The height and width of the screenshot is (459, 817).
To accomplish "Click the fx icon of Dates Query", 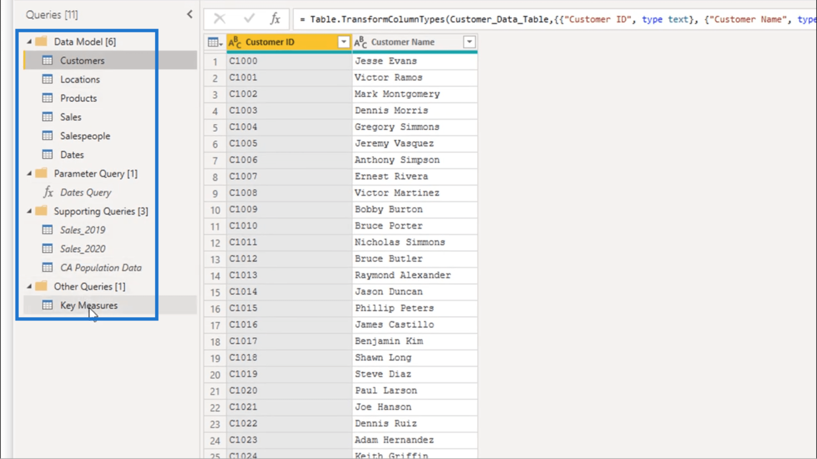I will pos(48,192).
